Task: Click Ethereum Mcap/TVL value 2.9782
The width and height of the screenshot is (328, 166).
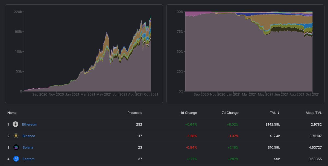Action: pos(316,124)
